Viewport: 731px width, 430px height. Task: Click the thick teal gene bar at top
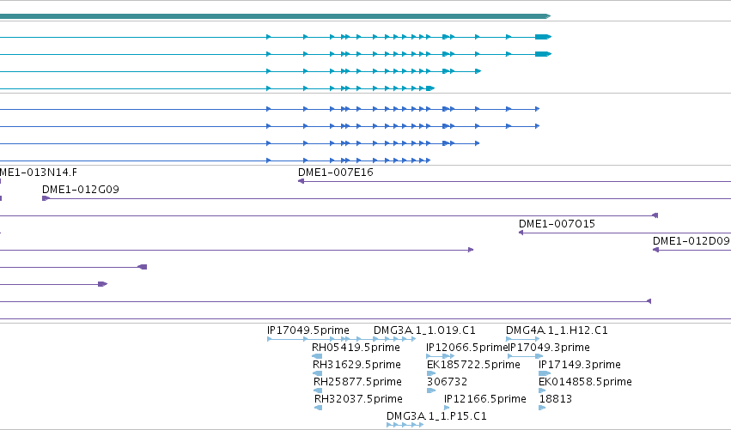click(275, 16)
